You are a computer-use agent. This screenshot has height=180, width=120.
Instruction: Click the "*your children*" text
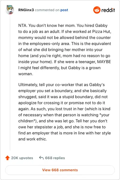pos(64,118)
